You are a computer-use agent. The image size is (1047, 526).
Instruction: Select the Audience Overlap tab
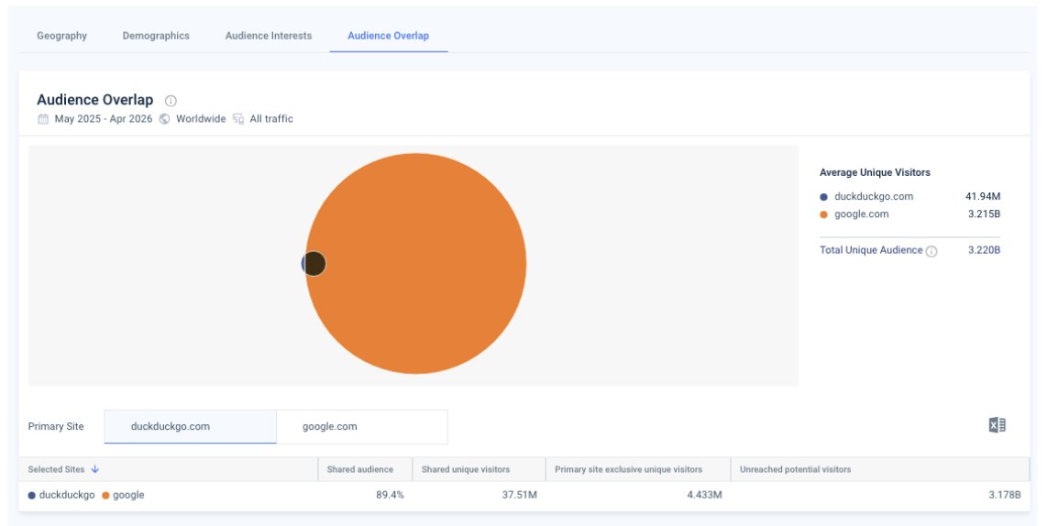tap(388, 36)
